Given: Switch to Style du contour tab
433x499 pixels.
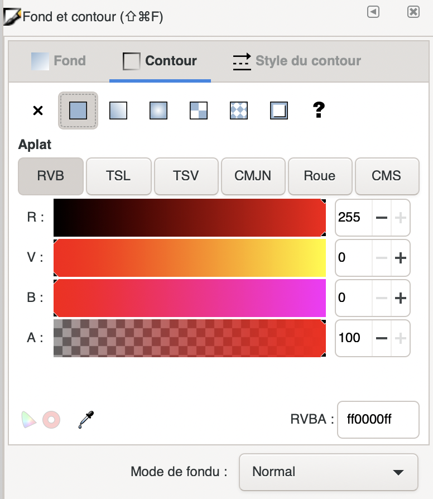Looking at the screenshot, I should (x=297, y=61).
